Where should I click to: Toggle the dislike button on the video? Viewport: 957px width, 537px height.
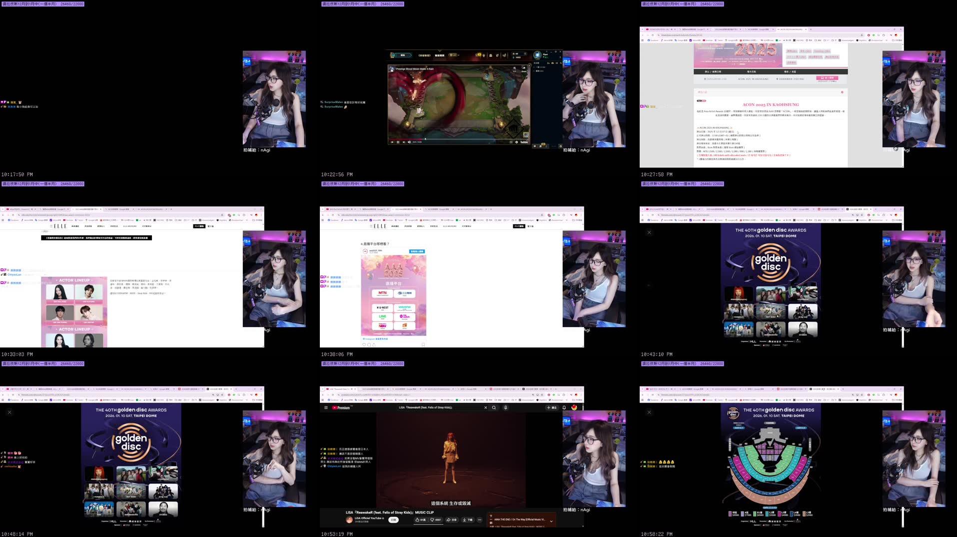[x=432, y=520]
